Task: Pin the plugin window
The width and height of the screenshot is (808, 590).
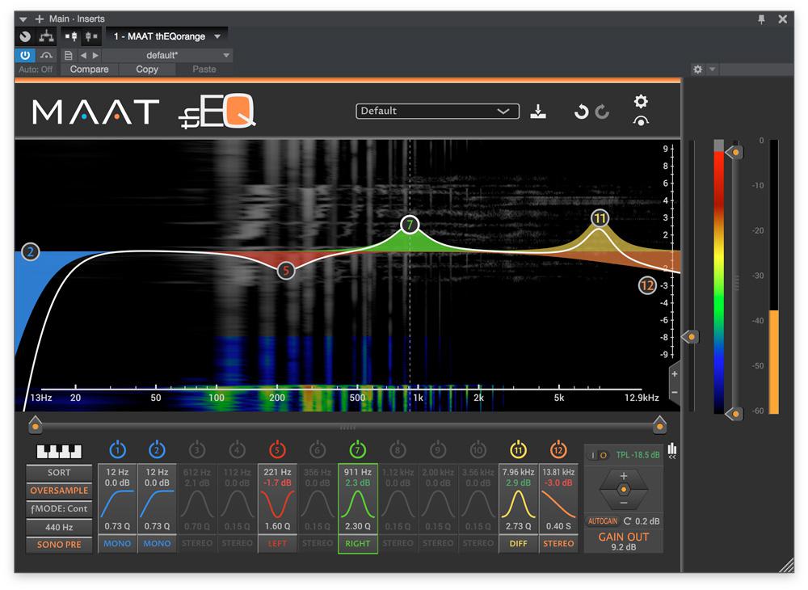Action: coord(761,19)
